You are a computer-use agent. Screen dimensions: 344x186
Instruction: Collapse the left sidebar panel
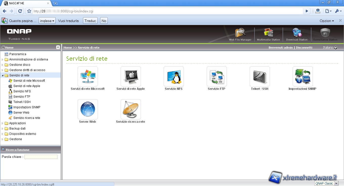[58, 47]
